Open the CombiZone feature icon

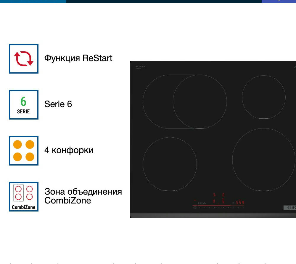click(x=24, y=197)
